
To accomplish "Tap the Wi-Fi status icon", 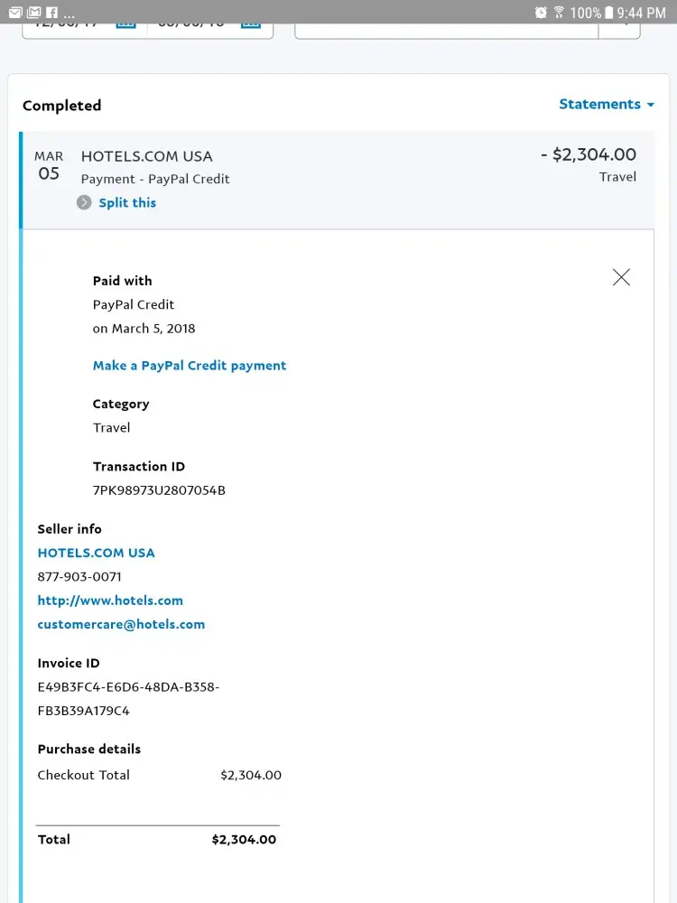I will tap(559, 13).
